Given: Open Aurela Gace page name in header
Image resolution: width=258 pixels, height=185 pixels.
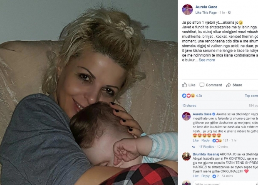Looking at the screenshot, I should pyautogui.click(x=206, y=7).
